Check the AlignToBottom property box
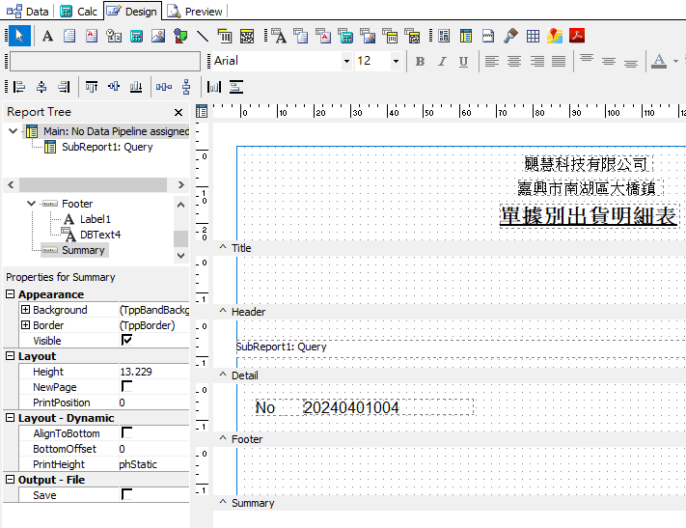Image resolution: width=686 pixels, height=528 pixels. click(x=126, y=433)
